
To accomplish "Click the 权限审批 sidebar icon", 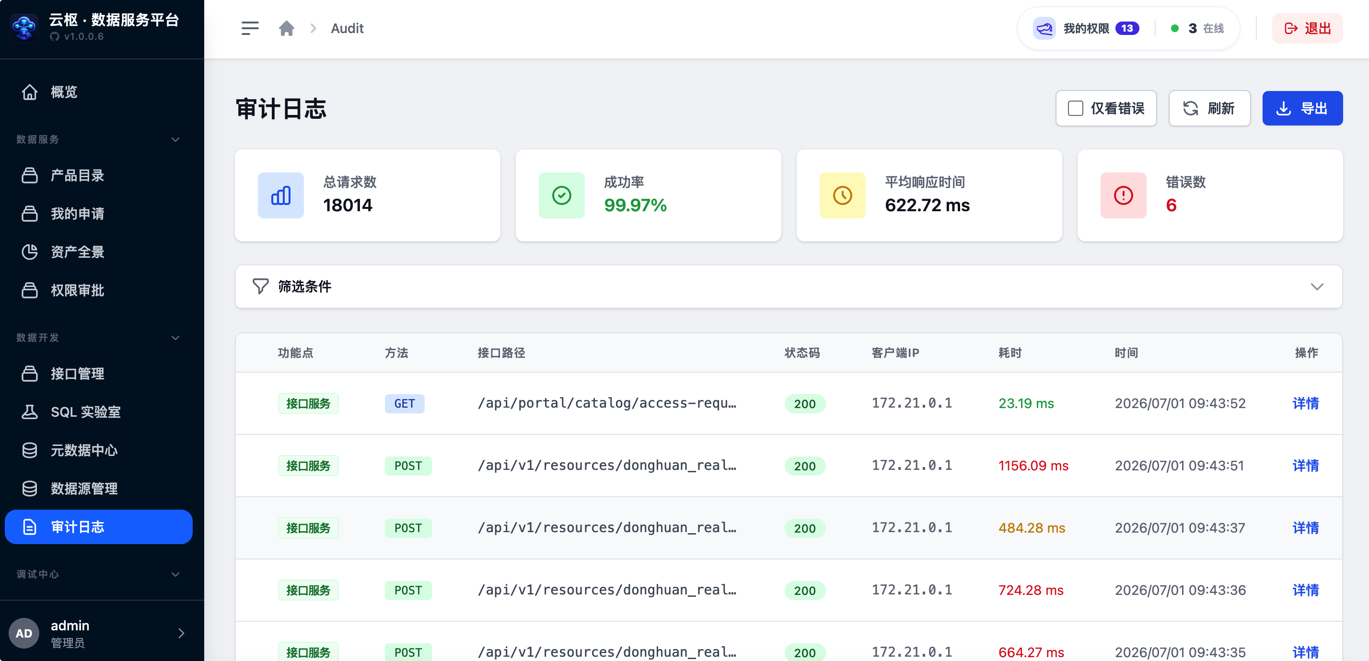I will tap(30, 290).
